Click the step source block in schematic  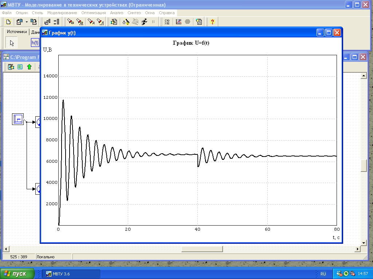(18, 119)
